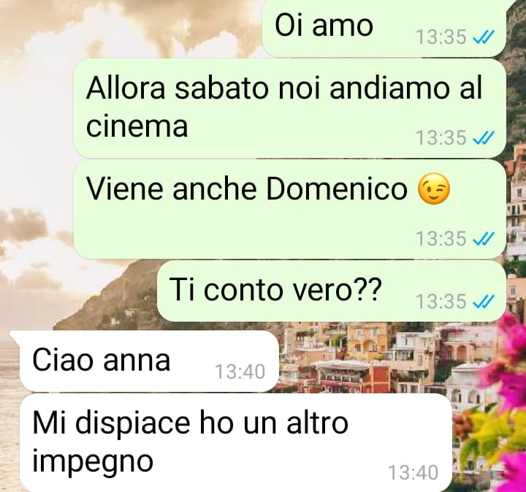The height and width of the screenshot is (492, 526).
Task: Select the "Oi amo" message bubble
Action: tap(384, 29)
